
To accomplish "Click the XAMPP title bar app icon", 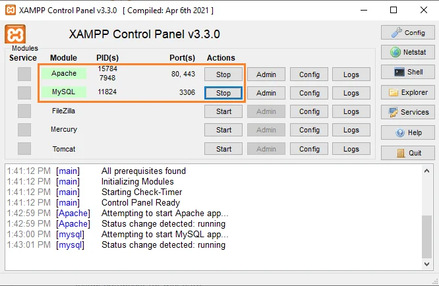I will tap(11, 10).
